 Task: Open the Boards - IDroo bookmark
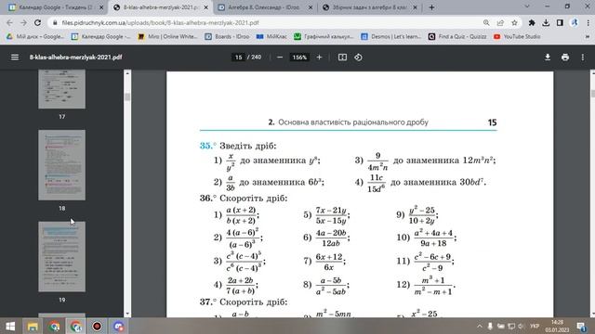tap(227, 36)
